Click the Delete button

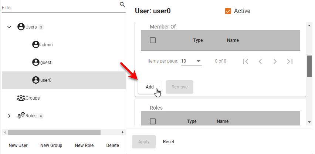tap(112, 145)
